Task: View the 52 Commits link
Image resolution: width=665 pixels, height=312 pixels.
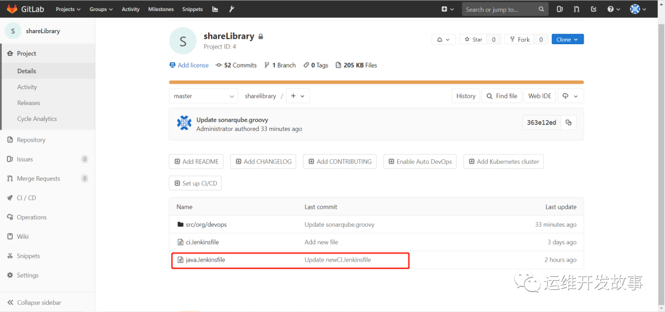Action: pyautogui.click(x=236, y=65)
